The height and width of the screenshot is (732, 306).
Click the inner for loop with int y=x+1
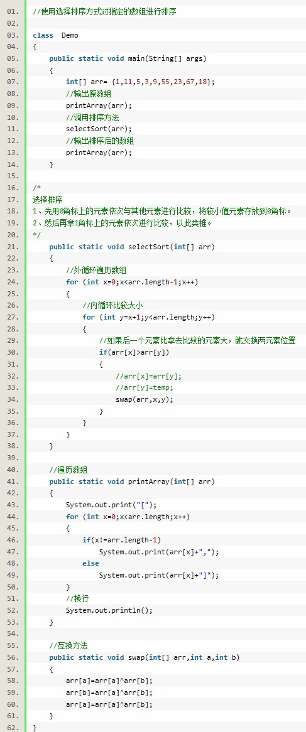148,317
